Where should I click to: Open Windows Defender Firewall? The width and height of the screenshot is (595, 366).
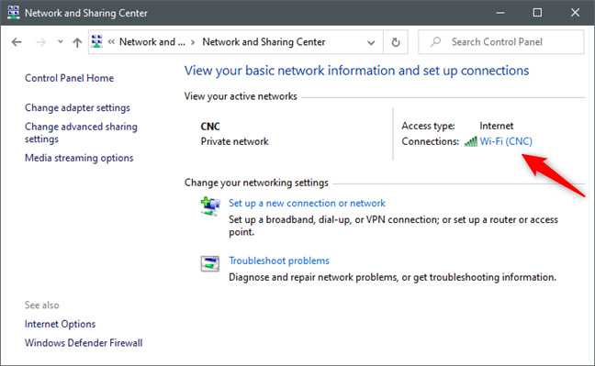84,343
